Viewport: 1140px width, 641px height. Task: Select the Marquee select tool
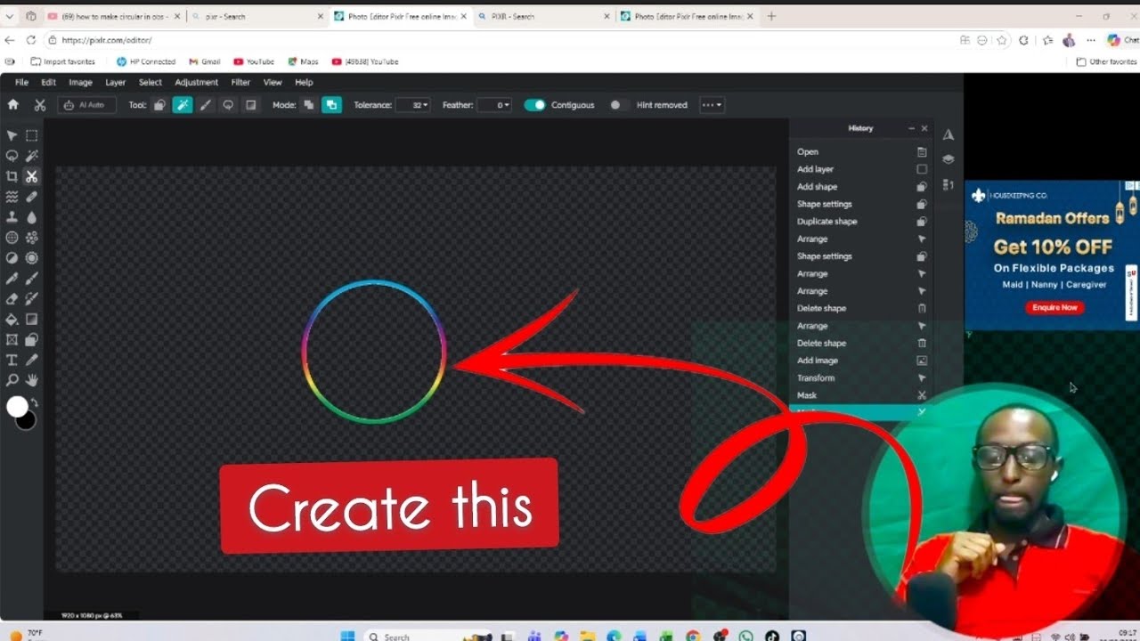point(31,135)
